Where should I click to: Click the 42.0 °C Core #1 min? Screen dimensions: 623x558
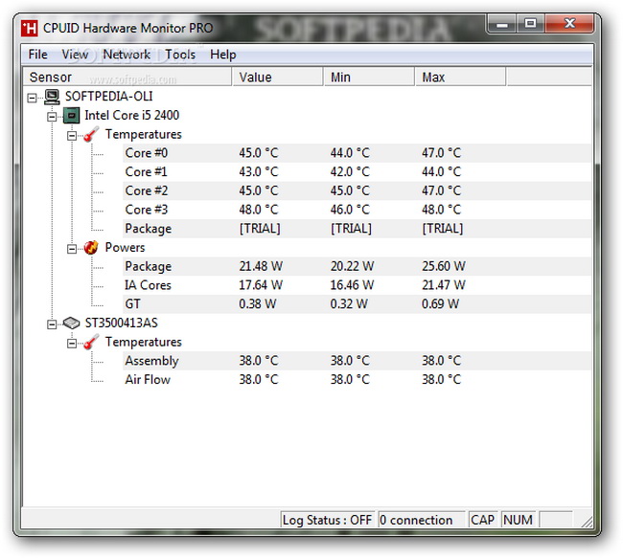pyautogui.click(x=350, y=172)
